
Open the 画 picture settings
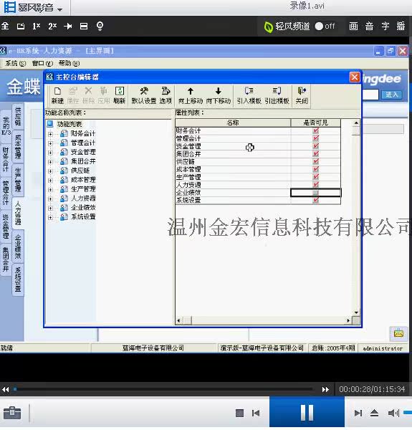pyautogui.click(x=353, y=26)
